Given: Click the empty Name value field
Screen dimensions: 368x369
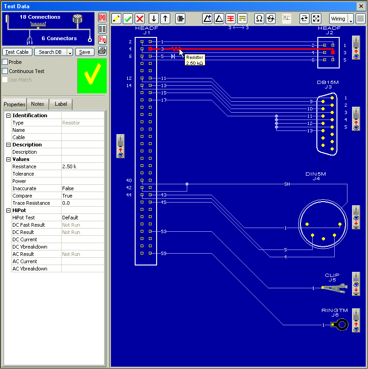Looking at the screenshot, I should (83, 130).
